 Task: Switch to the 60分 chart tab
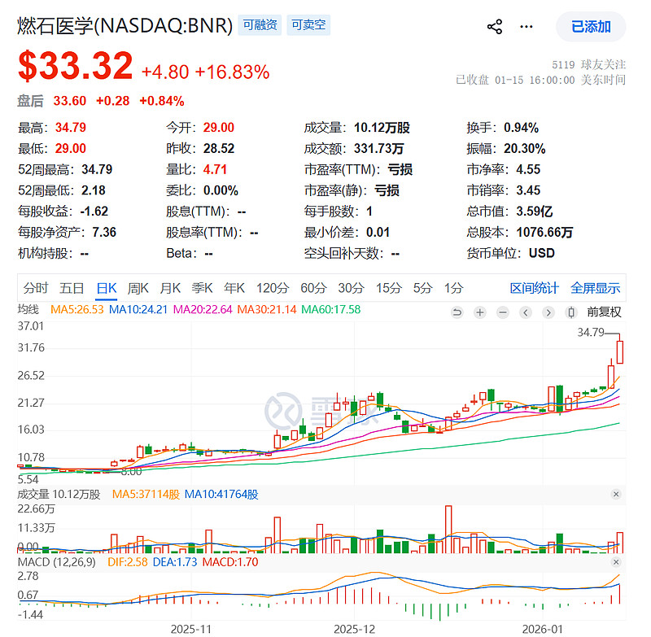tap(313, 287)
